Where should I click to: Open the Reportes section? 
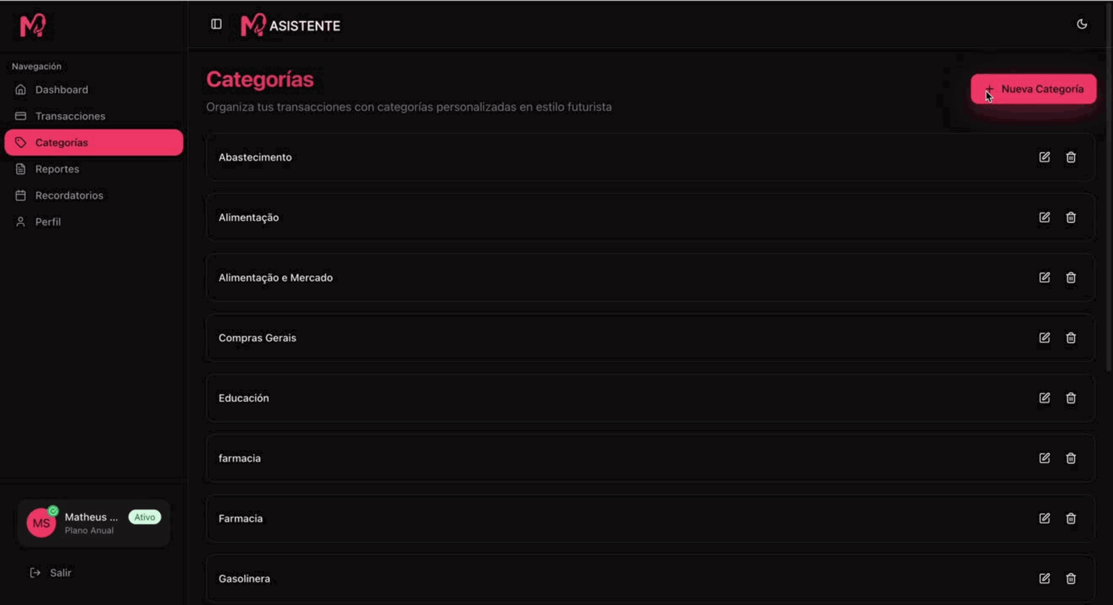tap(57, 169)
